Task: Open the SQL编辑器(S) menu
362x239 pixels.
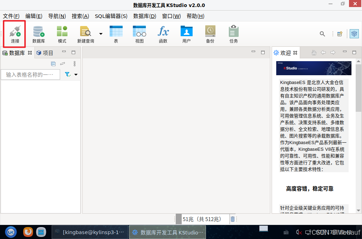Action: 111,16
